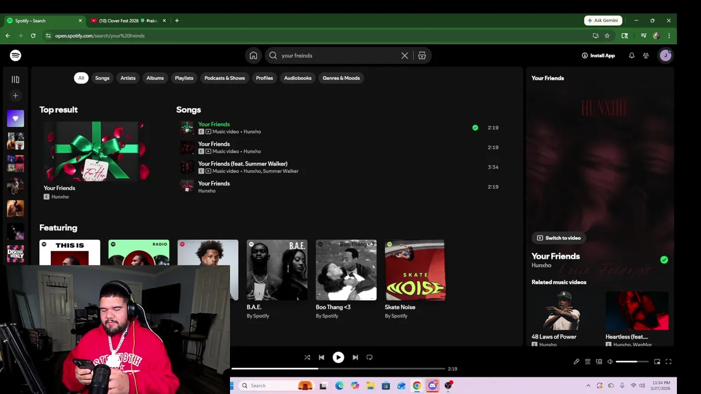Viewport: 701px width, 394px height.
Task: Adjust the volume slider
Action: 632,362
